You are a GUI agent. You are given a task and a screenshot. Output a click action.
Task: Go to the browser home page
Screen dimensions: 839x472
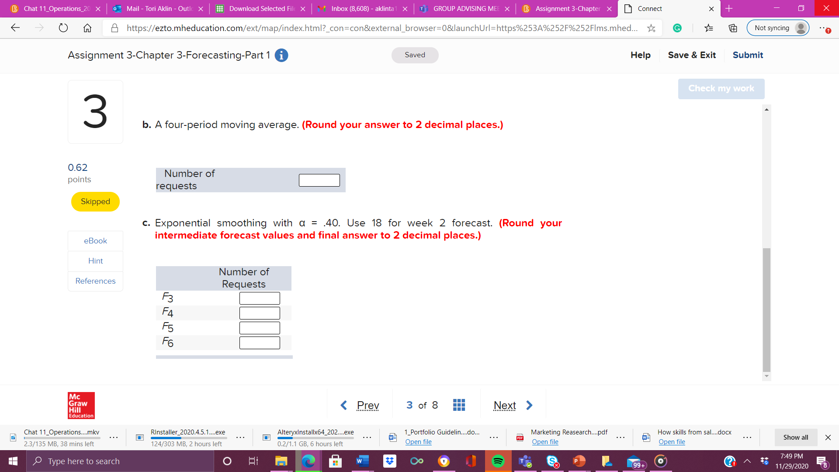tap(87, 28)
